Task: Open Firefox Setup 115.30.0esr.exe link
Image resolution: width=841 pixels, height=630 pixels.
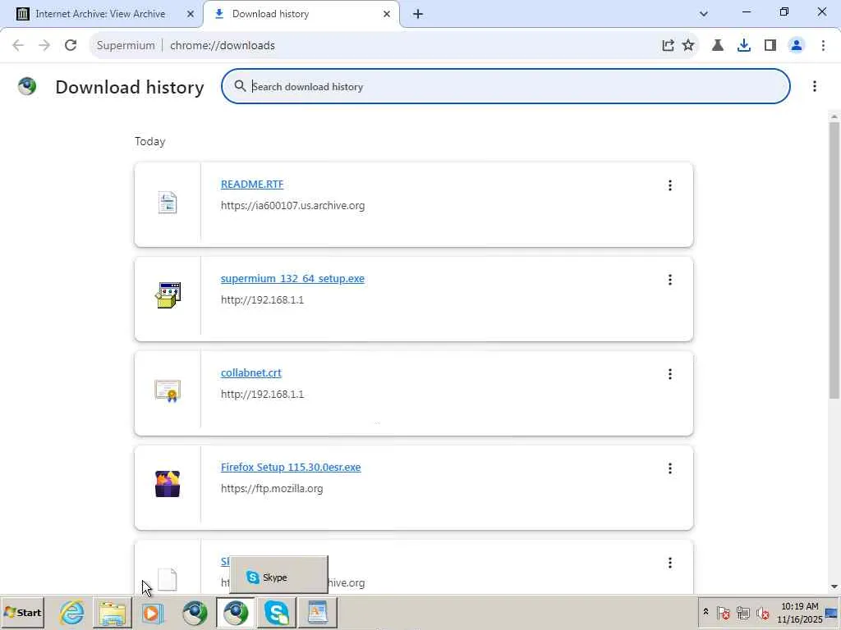Action: click(x=291, y=467)
